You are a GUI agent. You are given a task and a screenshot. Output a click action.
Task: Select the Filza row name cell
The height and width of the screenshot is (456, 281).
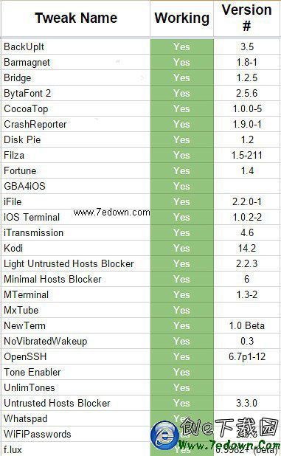click(x=75, y=155)
